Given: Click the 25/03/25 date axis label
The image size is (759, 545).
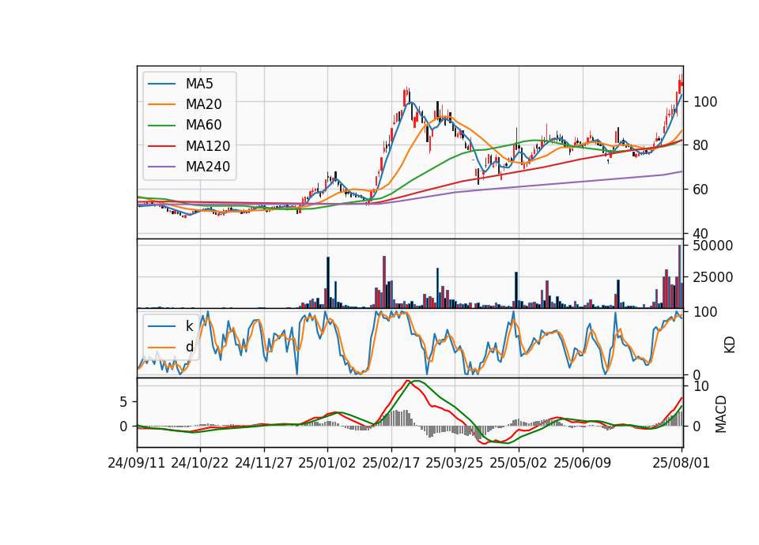Looking at the screenshot, I should (x=454, y=463).
